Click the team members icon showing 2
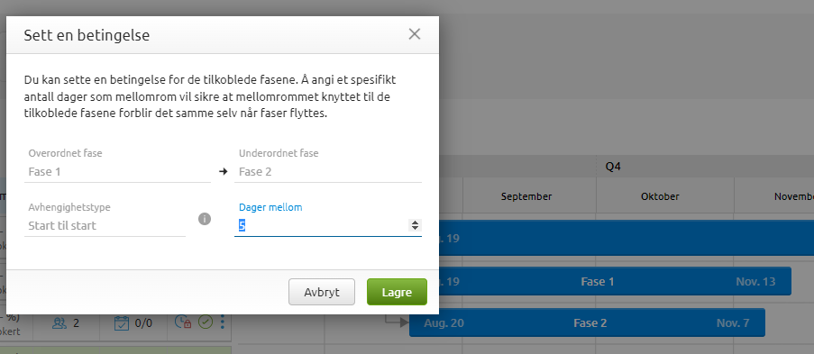Viewport: 814px width, 354px height. click(x=60, y=323)
